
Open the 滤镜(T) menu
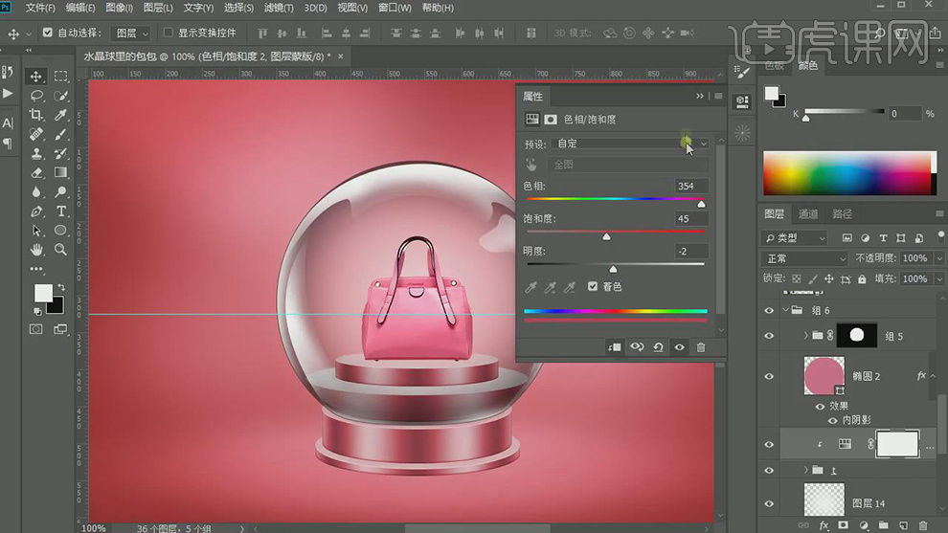point(279,8)
